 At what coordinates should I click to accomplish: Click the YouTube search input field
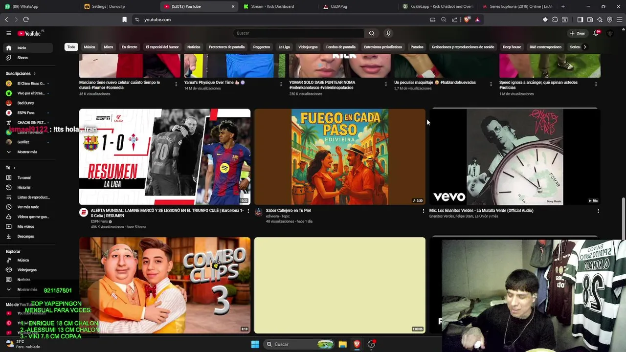[x=298, y=33]
